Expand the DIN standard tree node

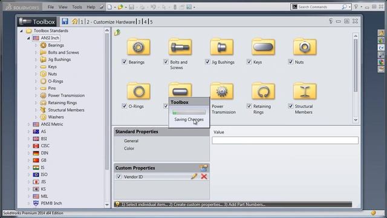click(x=28, y=153)
